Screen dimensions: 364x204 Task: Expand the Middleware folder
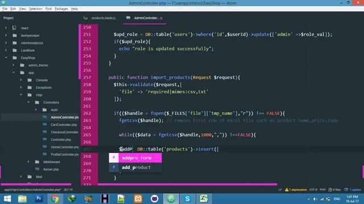click(28, 162)
